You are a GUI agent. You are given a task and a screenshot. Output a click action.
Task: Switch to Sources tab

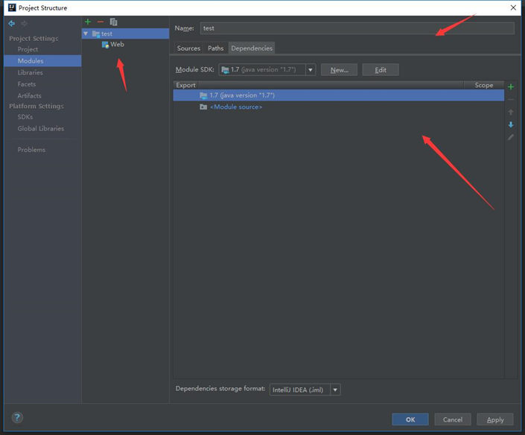coord(188,48)
